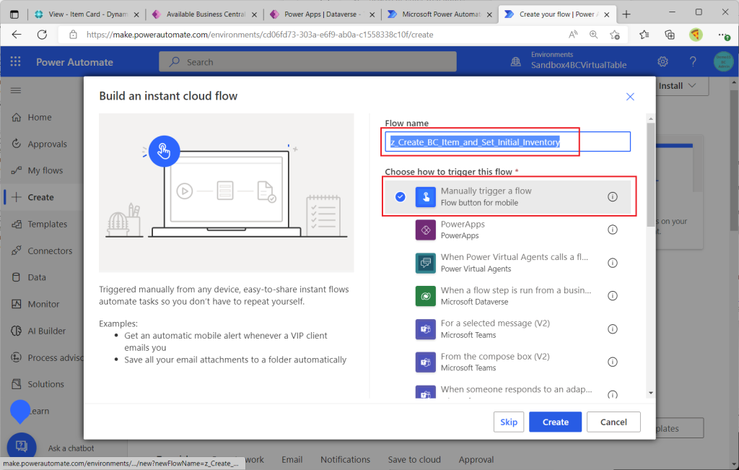
Task: Open the Sandbox4BCVirtualTable environment picker
Action: click(x=578, y=64)
